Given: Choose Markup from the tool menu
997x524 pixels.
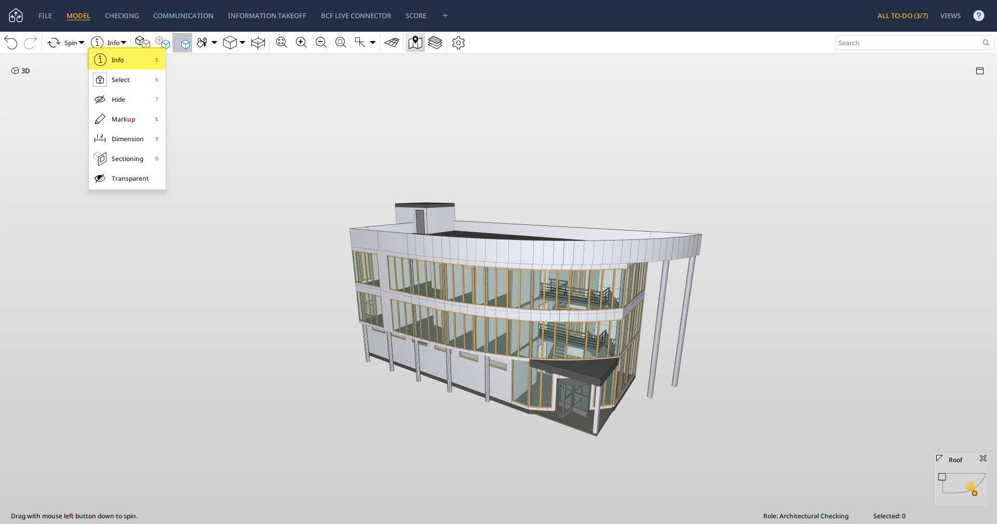Looking at the screenshot, I should click(x=127, y=119).
